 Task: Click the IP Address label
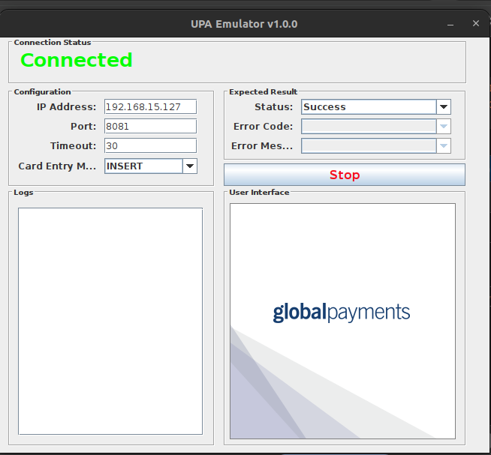[x=66, y=107]
